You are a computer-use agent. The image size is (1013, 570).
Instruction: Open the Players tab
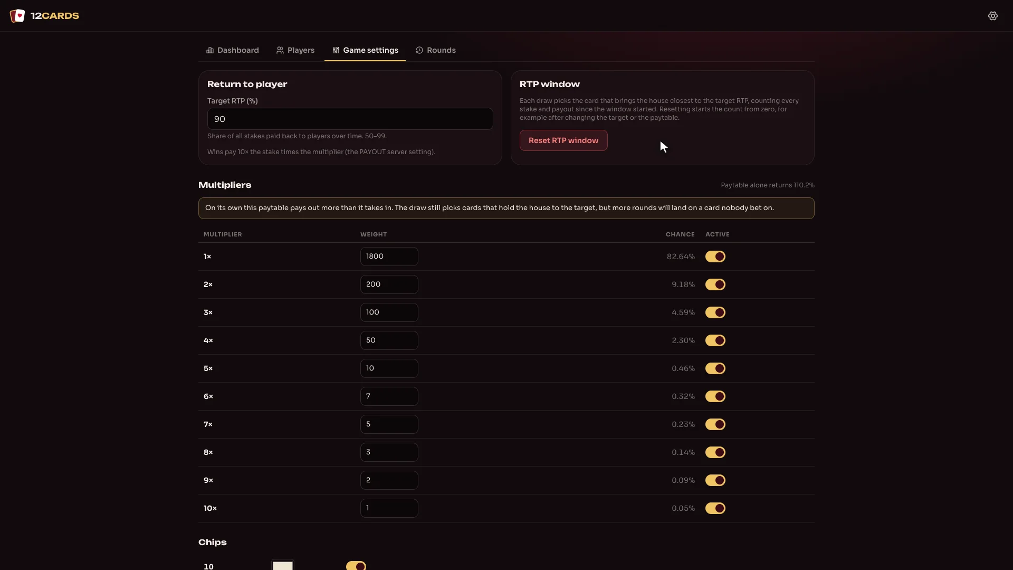[295, 50]
